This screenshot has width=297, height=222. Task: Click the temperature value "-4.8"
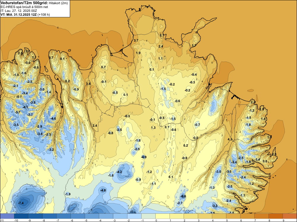tap(103, 190)
